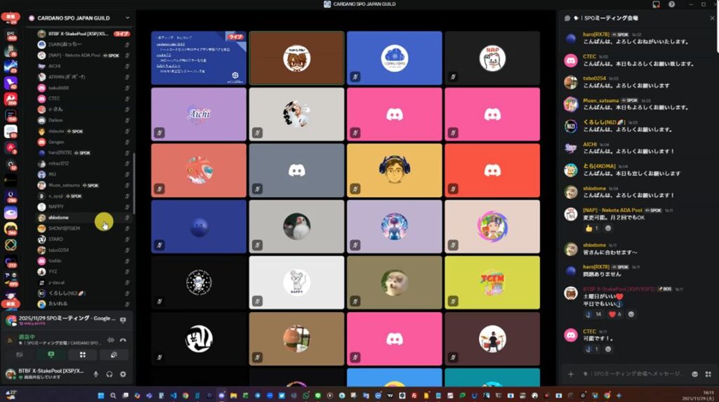Open the soundboard button in voice panel
Screen dimensions: 719x402
(x=114, y=356)
